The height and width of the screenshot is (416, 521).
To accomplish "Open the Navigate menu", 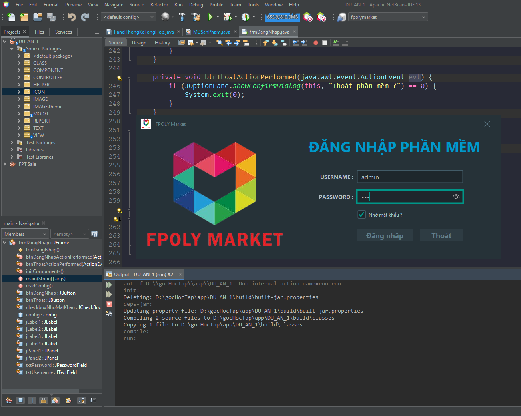I will click(114, 5).
